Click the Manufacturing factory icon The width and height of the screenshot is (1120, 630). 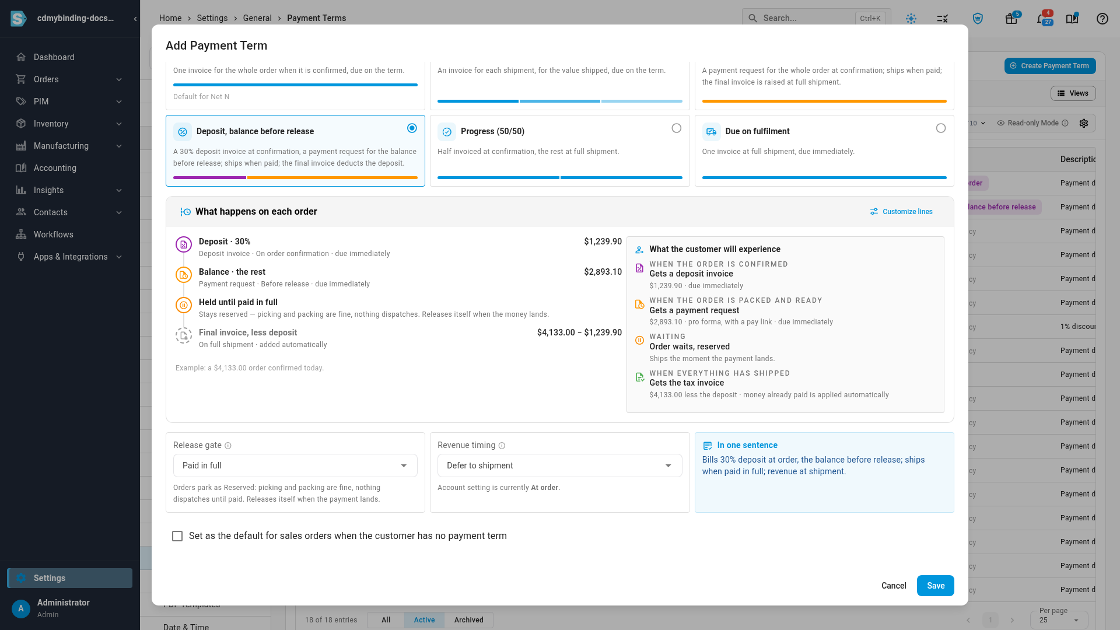[x=21, y=146]
